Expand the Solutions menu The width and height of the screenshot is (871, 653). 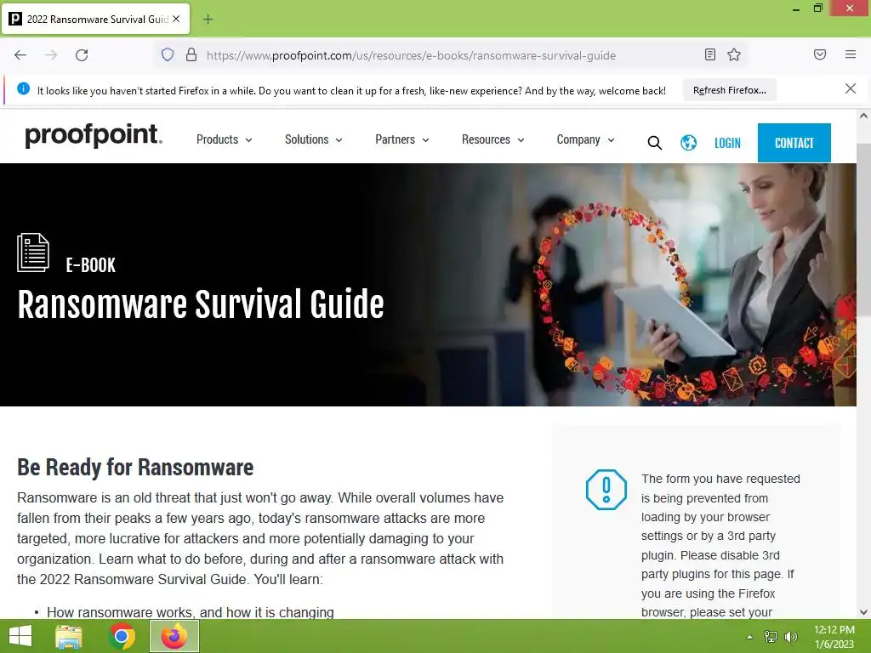tap(313, 139)
